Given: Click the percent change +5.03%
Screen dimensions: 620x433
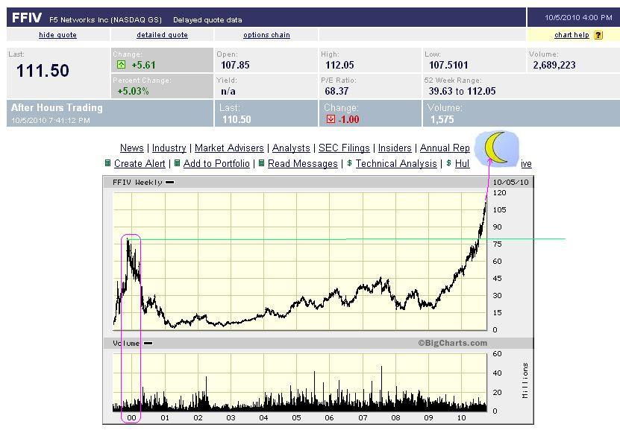Looking at the screenshot, I should coord(134,91).
